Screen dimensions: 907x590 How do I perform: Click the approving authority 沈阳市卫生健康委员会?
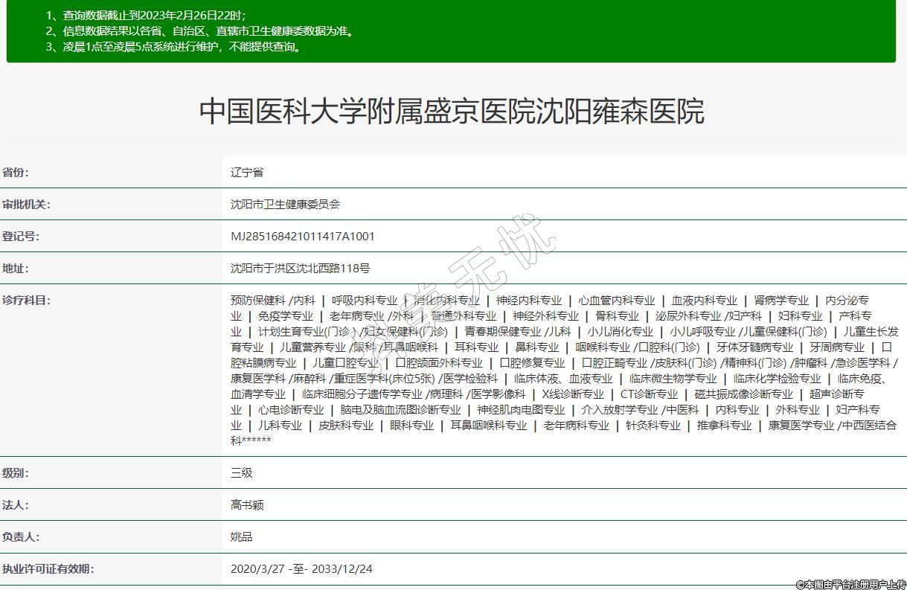(285, 205)
